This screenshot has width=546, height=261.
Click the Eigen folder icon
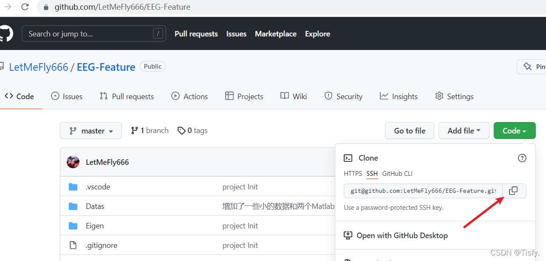73,226
